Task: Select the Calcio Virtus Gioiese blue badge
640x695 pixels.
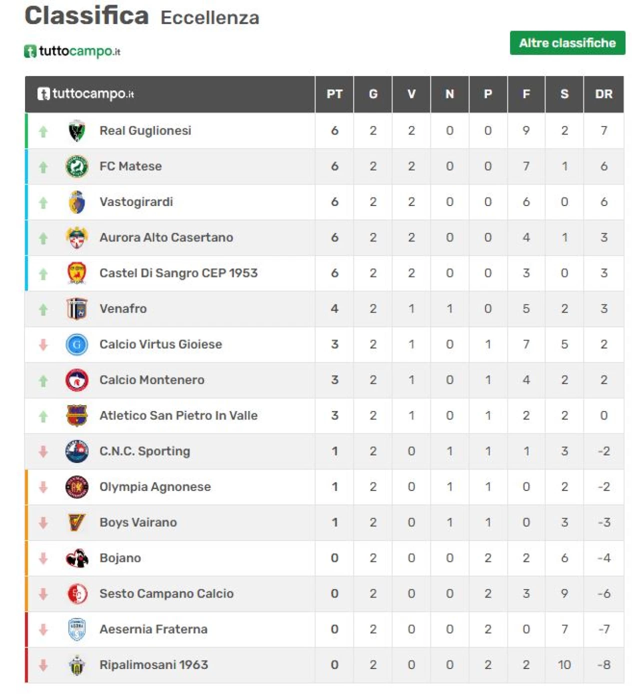Action: [76, 344]
